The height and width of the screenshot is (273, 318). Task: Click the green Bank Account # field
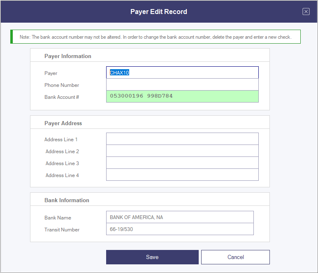pos(182,96)
